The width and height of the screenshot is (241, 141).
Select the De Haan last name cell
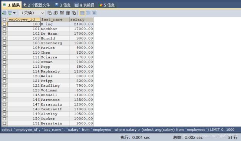click(x=55, y=34)
